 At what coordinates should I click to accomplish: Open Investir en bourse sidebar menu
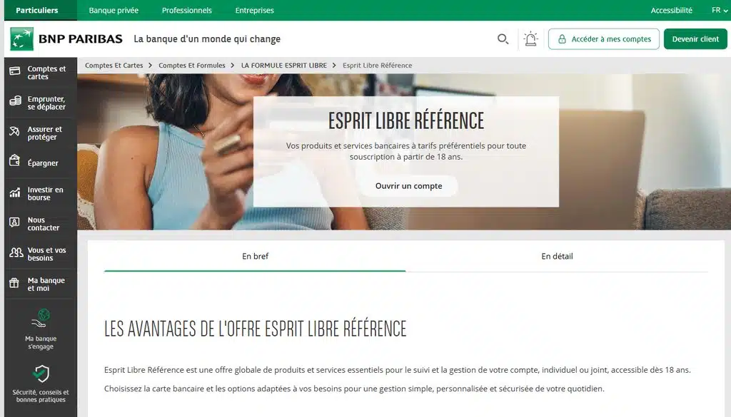(41, 193)
